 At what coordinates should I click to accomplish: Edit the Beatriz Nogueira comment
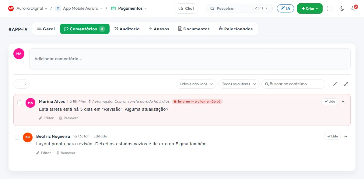pos(44,153)
